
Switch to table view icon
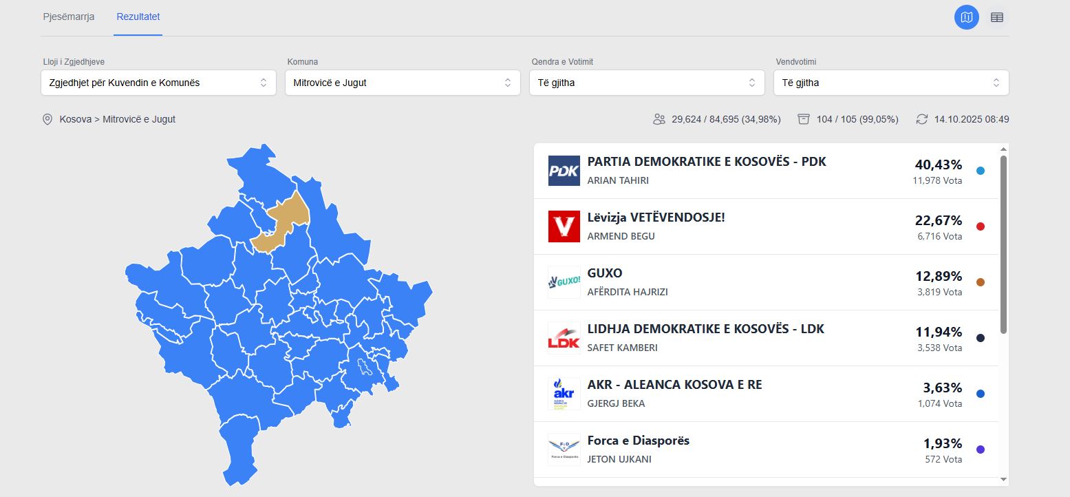(x=996, y=17)
